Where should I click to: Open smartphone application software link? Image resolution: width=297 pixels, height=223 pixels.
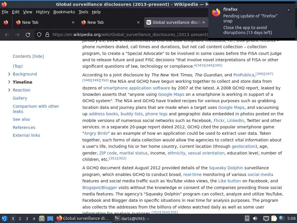137,88
